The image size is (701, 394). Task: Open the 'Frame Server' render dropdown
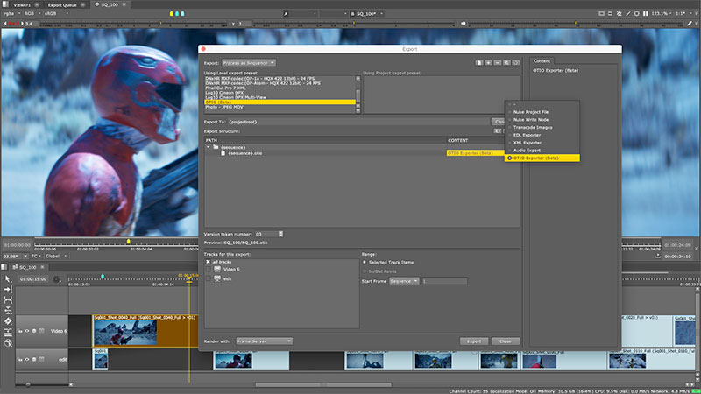[265, 341]
